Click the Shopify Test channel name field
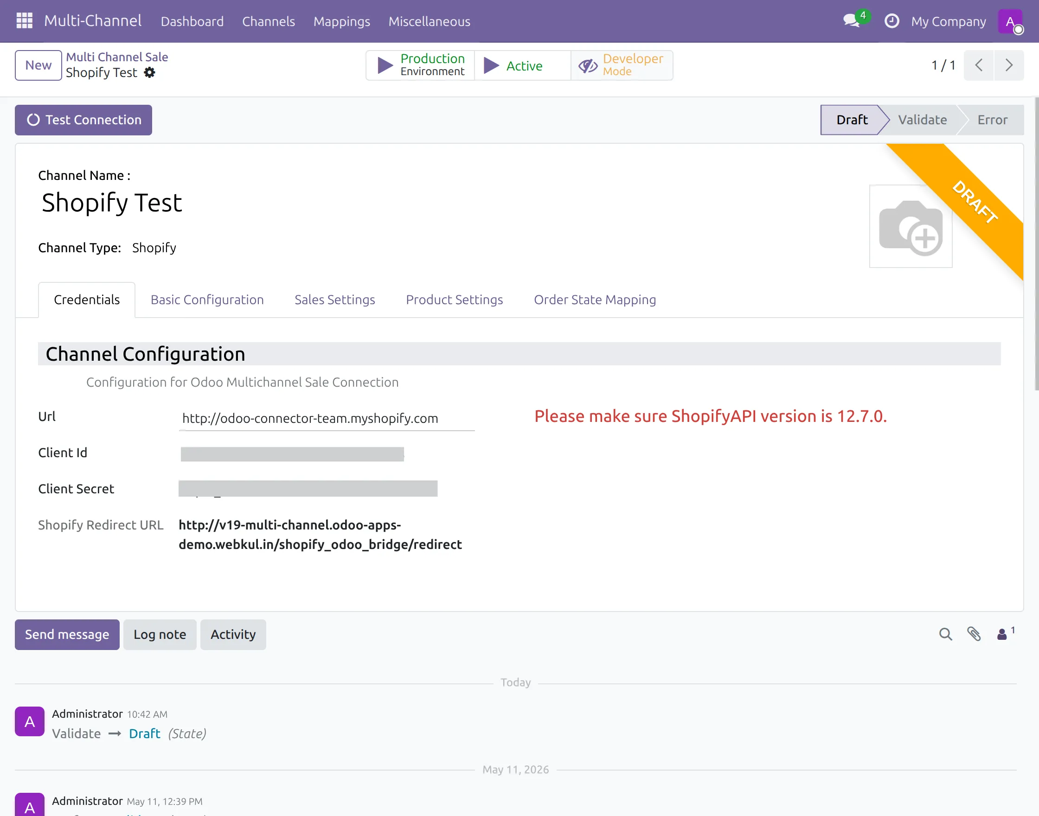1039x816 pixels. click(x=112, y=203)
